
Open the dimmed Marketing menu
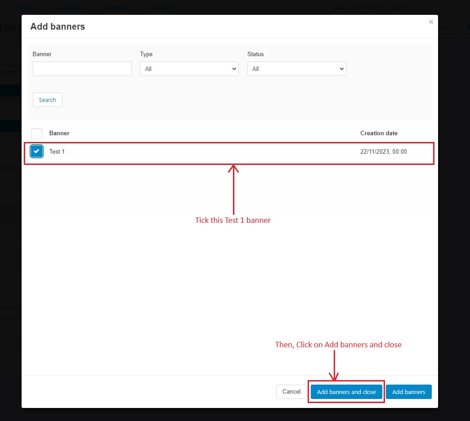120,7
